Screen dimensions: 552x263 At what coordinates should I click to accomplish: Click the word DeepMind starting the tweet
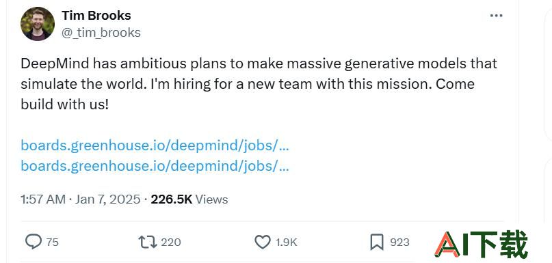[x=55, y=64]
